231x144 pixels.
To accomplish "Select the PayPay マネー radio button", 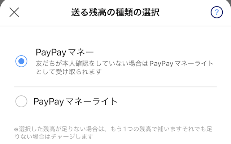I will point(21,61).
